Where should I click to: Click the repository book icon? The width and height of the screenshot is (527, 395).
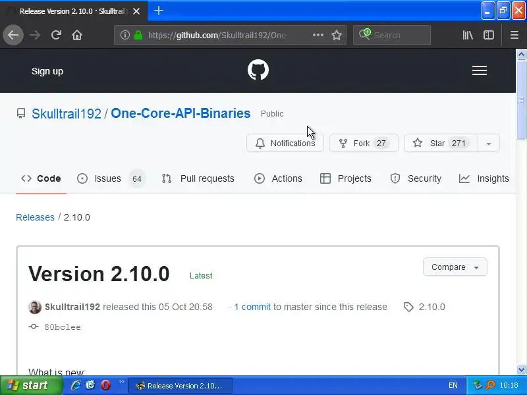click(21, 113)
